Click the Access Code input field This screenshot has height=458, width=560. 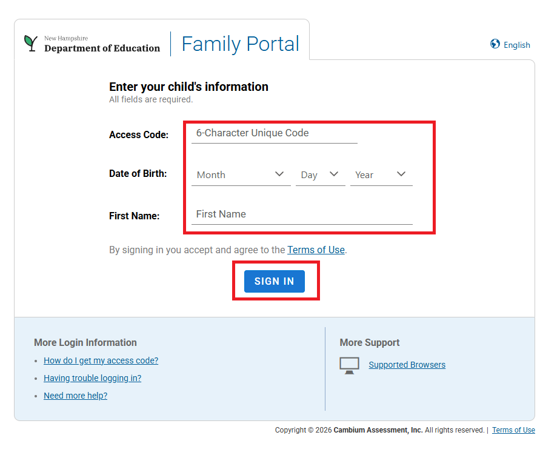pos(274,133)
